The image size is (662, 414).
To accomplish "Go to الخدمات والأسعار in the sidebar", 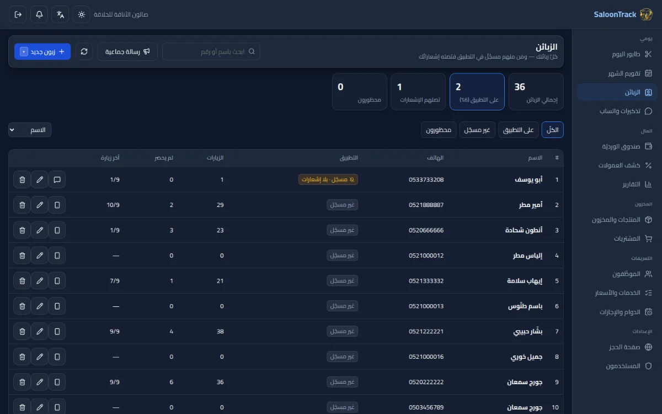I will 617,293.
